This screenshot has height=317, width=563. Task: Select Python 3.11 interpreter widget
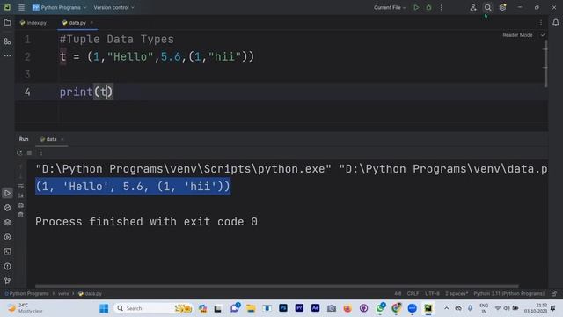point(508,293)
